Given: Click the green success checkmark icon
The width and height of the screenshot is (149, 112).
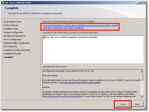Looking at the screenshot, I should [x=44, y=37].
